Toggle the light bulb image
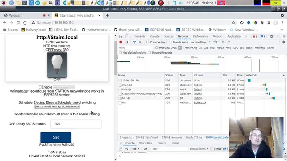This screenshot has height=161, width=287. (x=57, y=65)
